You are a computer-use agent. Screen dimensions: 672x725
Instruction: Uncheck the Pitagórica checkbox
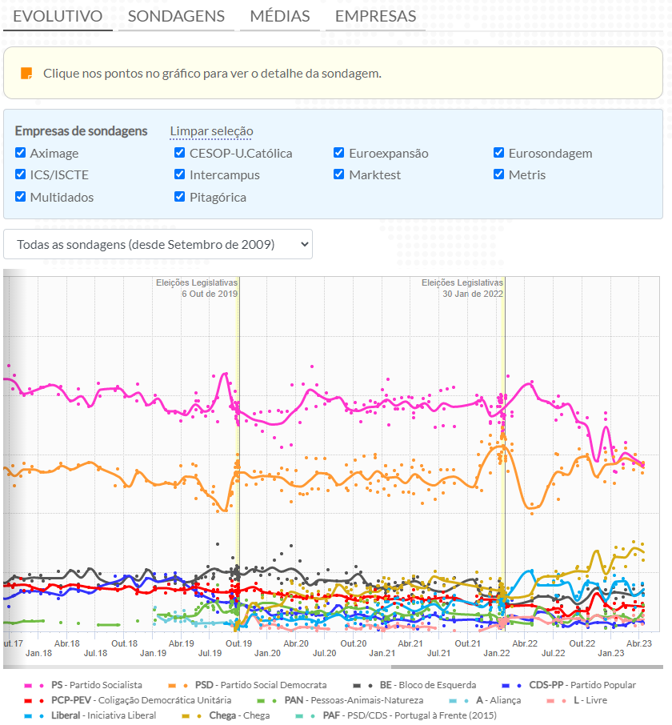[180, 197]
